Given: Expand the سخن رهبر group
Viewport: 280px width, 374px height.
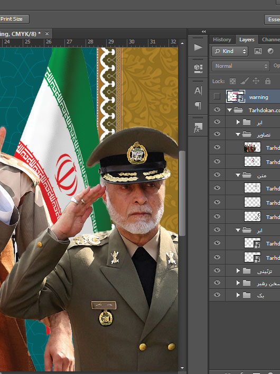Looking at the screenshot, I should [x=238, y=283].
